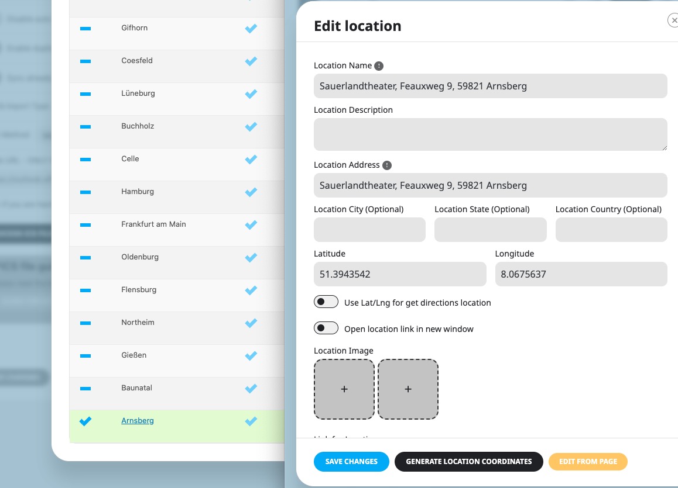The image size is (678, 488).
Task: Focus the Latitude input field
Action: pos(400,274)
